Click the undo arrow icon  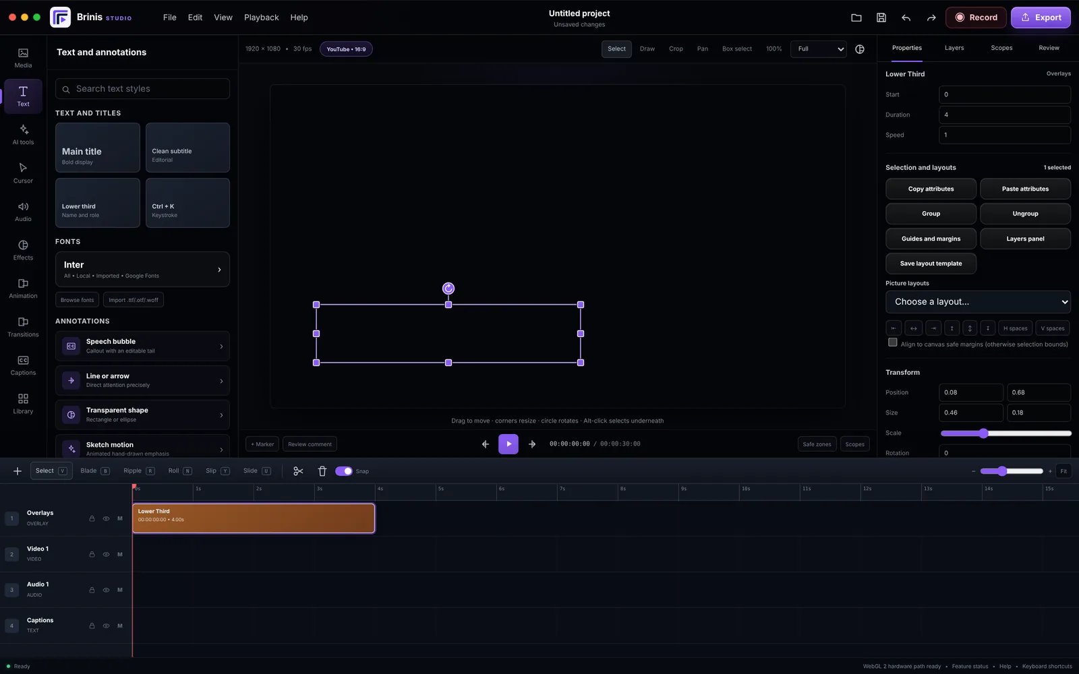point(906,18)
